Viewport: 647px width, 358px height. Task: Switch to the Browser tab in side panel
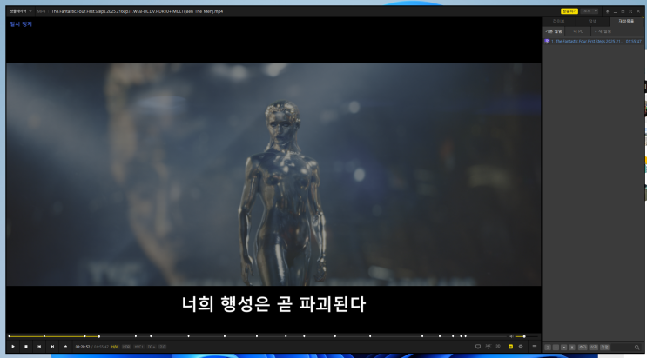coord(592,21)
